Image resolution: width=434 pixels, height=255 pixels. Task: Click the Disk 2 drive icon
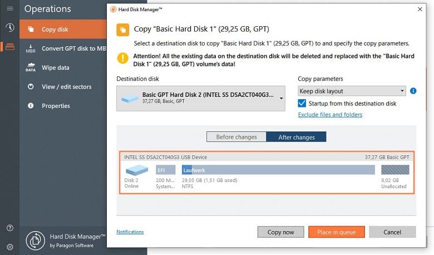point(137,170)
